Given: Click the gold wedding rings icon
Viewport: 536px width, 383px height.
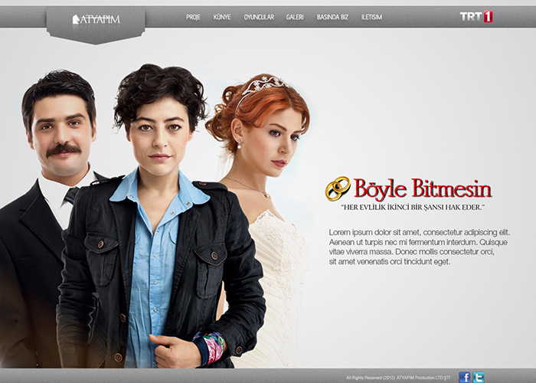Looking at the screenshot, I should [337, 188].
